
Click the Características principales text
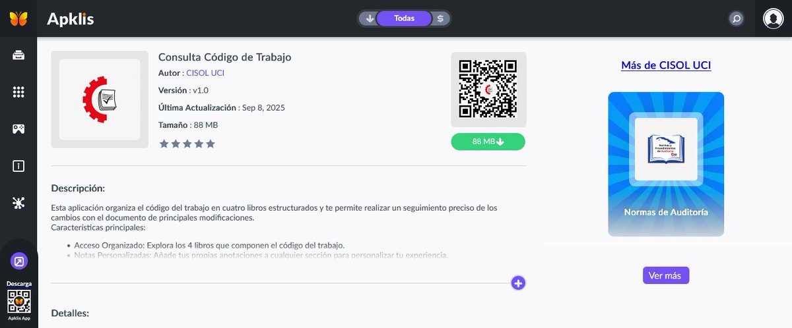[x=98, y=227]
